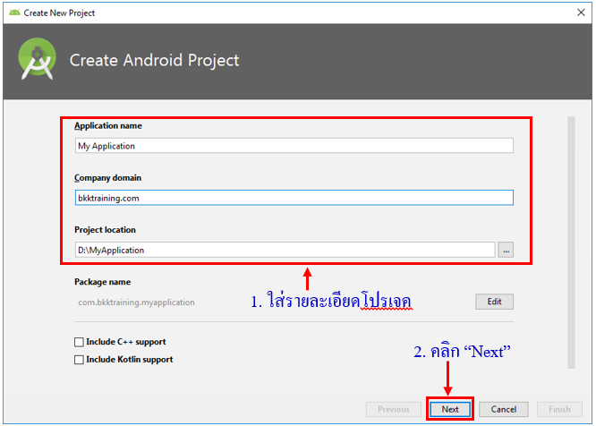Click the com.bkktraining.myapplication package name text
Viewport: 596px width, 426px height.
(136, 302)
